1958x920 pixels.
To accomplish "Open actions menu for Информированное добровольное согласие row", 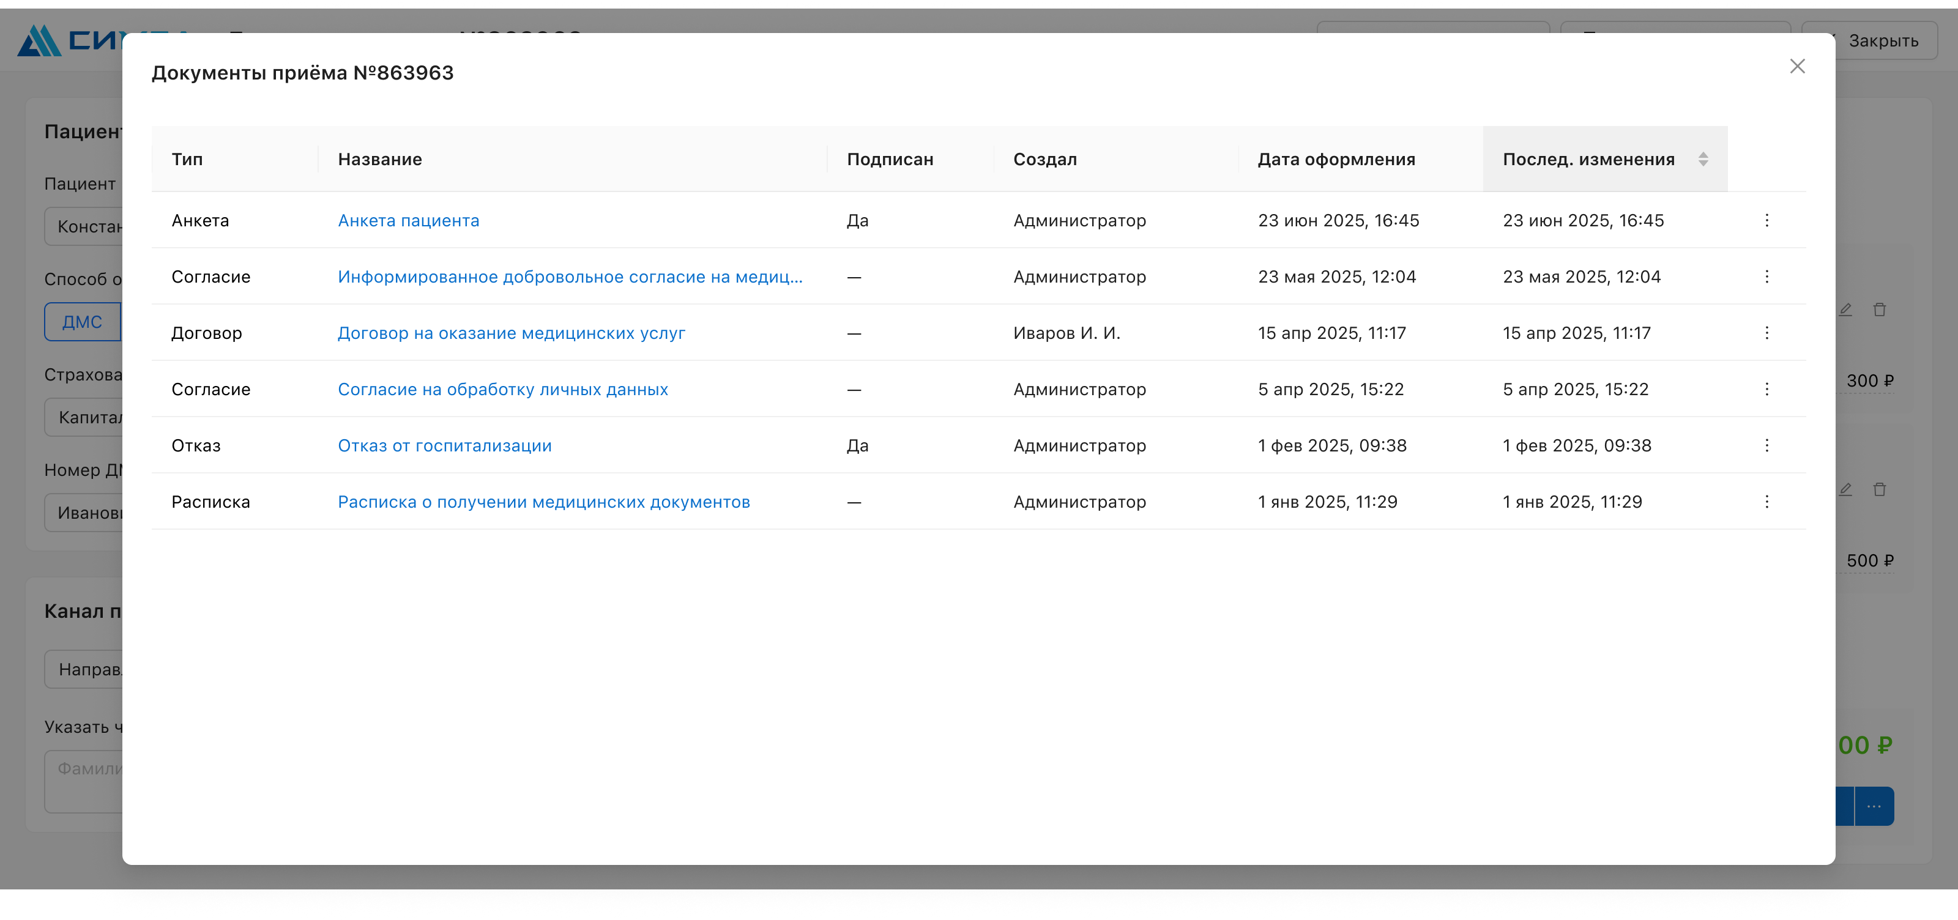I will click(x=1766, y=276).
